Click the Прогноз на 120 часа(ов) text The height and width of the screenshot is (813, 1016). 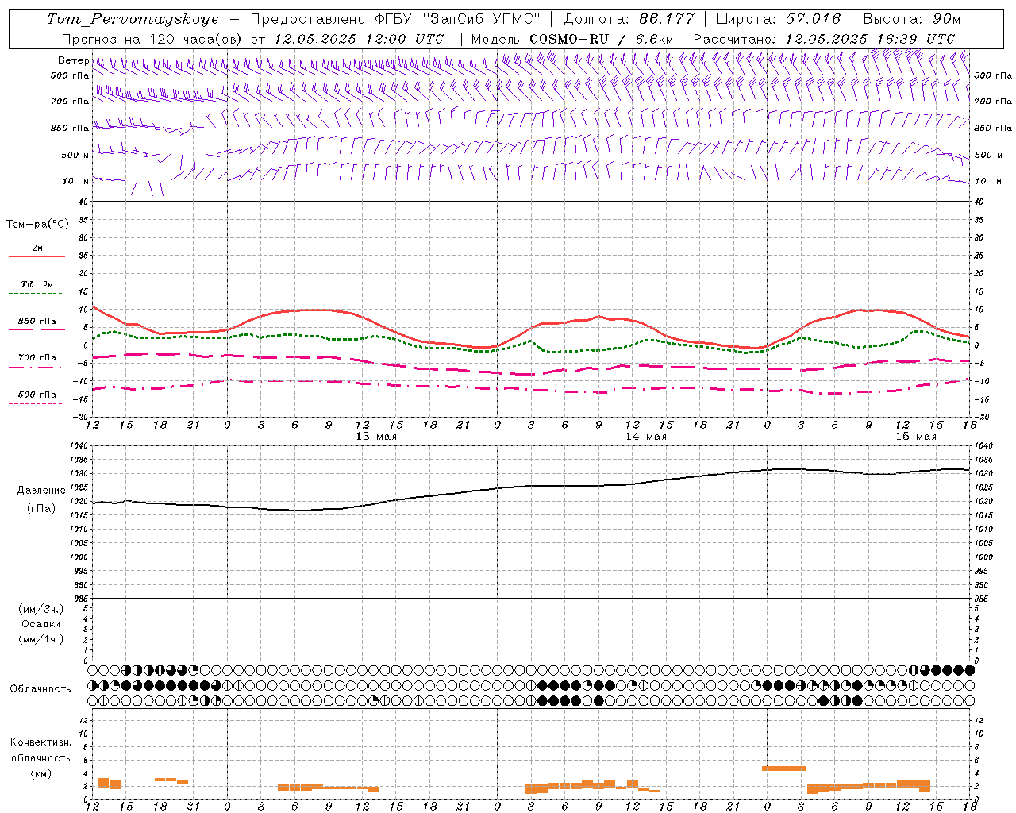coord(153,39)
